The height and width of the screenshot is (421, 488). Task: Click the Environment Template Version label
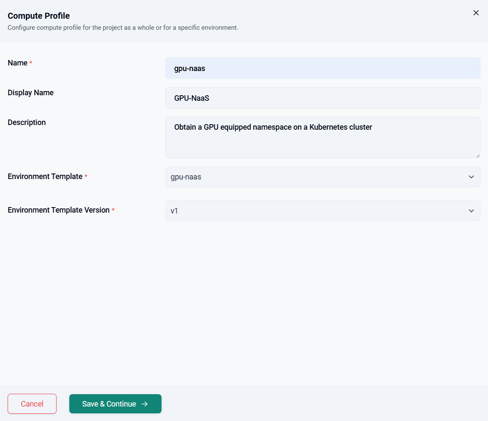(59, 210)
